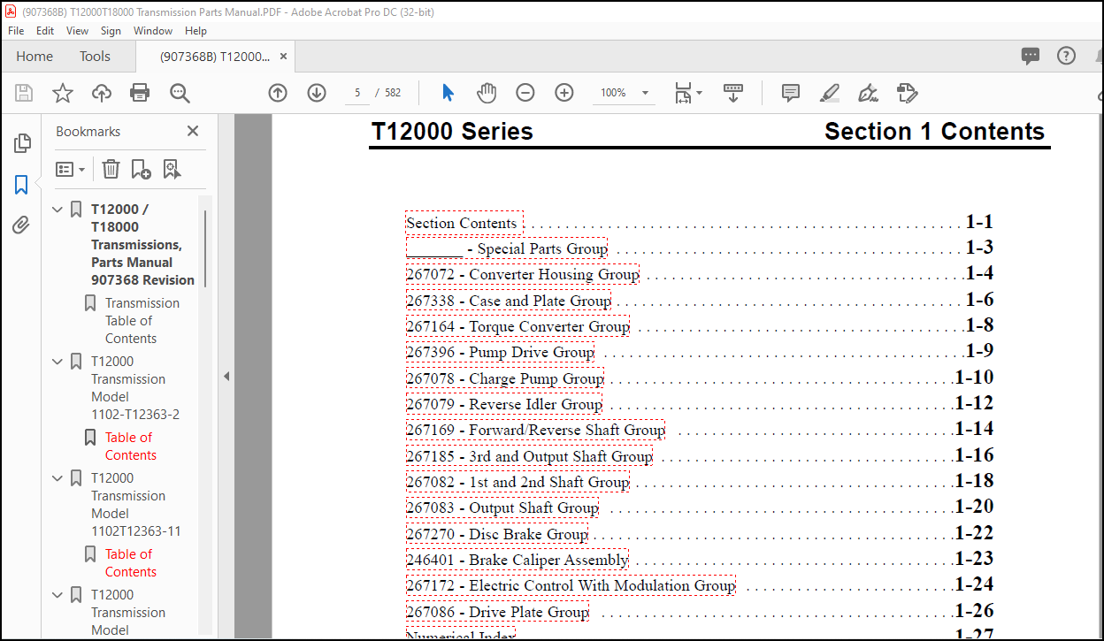
Task: Add document to starred favorites
Action: point(63,93)
